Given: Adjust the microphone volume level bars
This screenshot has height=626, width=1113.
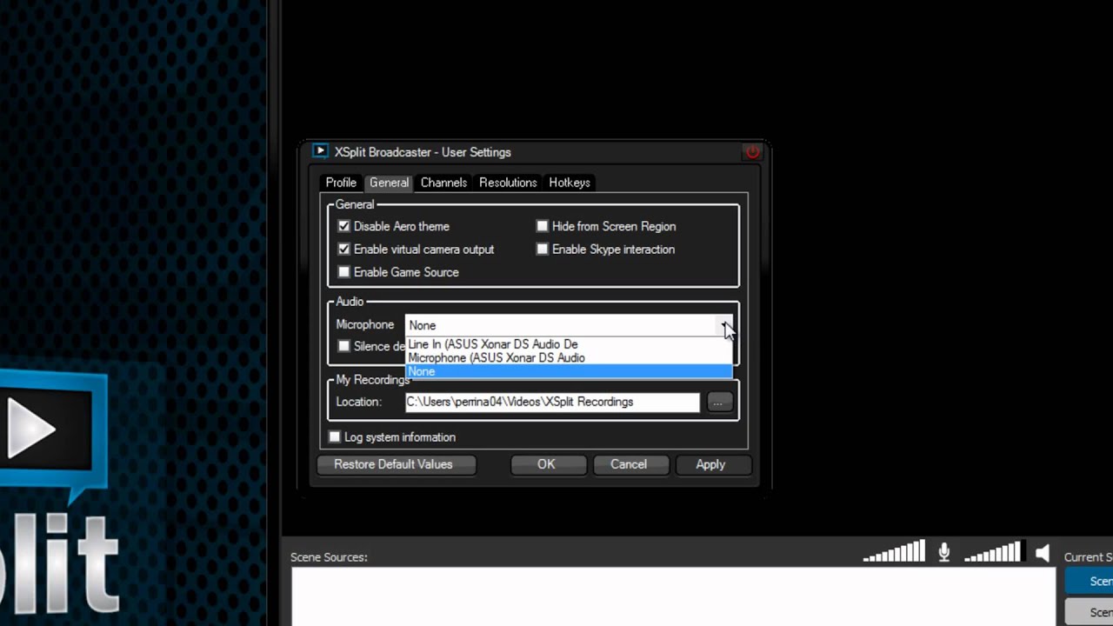Looking at the screenshot, I should pyautogui.click(x=894, y=551).
